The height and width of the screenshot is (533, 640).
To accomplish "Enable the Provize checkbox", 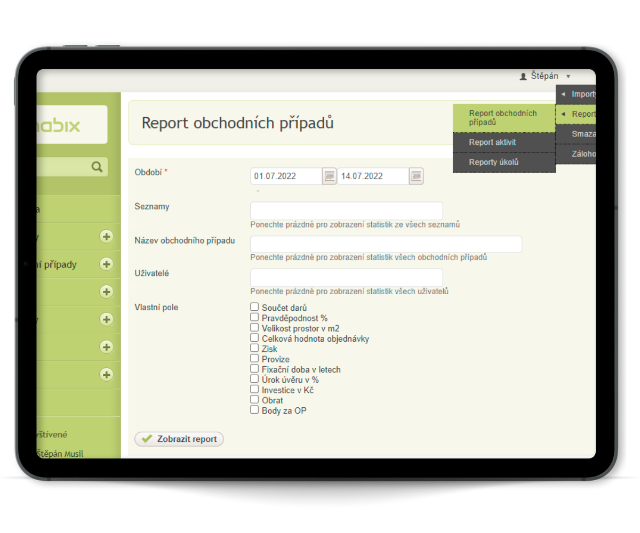I will pos(254,358).
